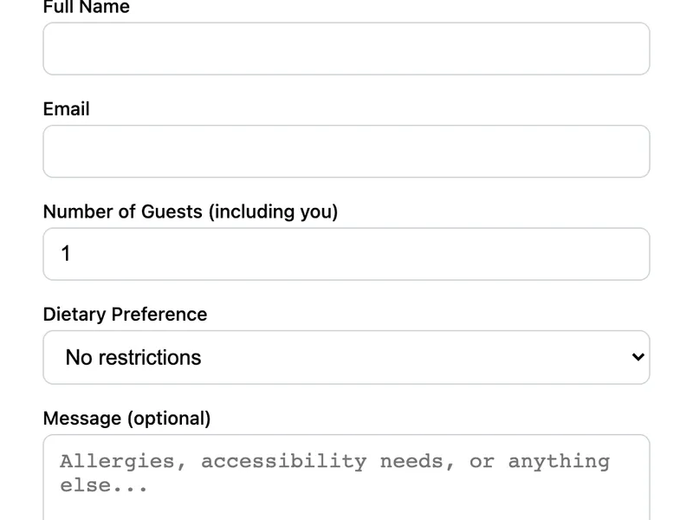
Task: Click the Message (optional) label
Action: (126, 418)
